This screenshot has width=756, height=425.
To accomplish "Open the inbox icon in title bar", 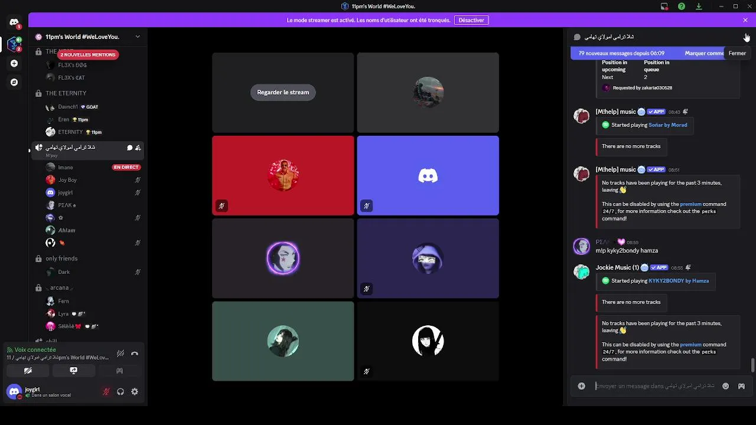I will click(x=664, y=6).
